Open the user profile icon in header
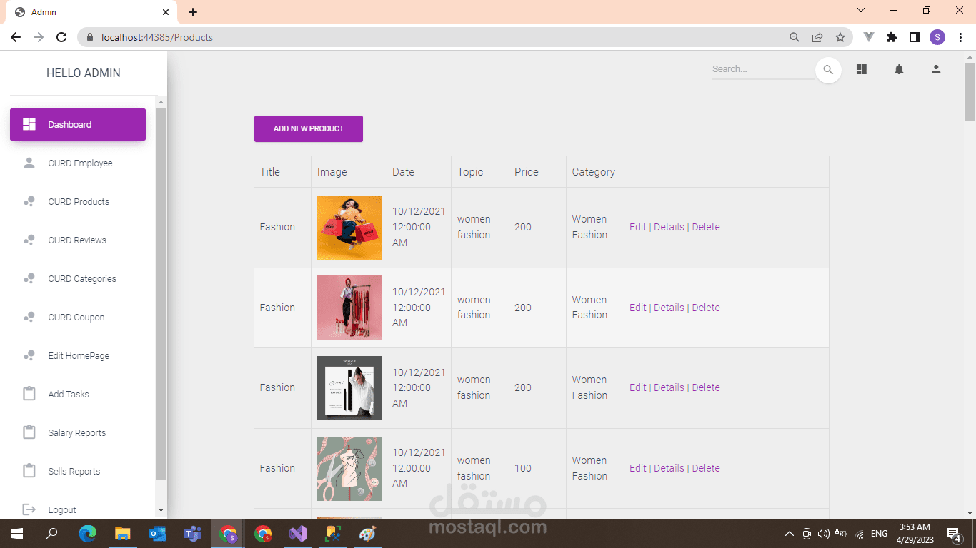 [936, 69]
